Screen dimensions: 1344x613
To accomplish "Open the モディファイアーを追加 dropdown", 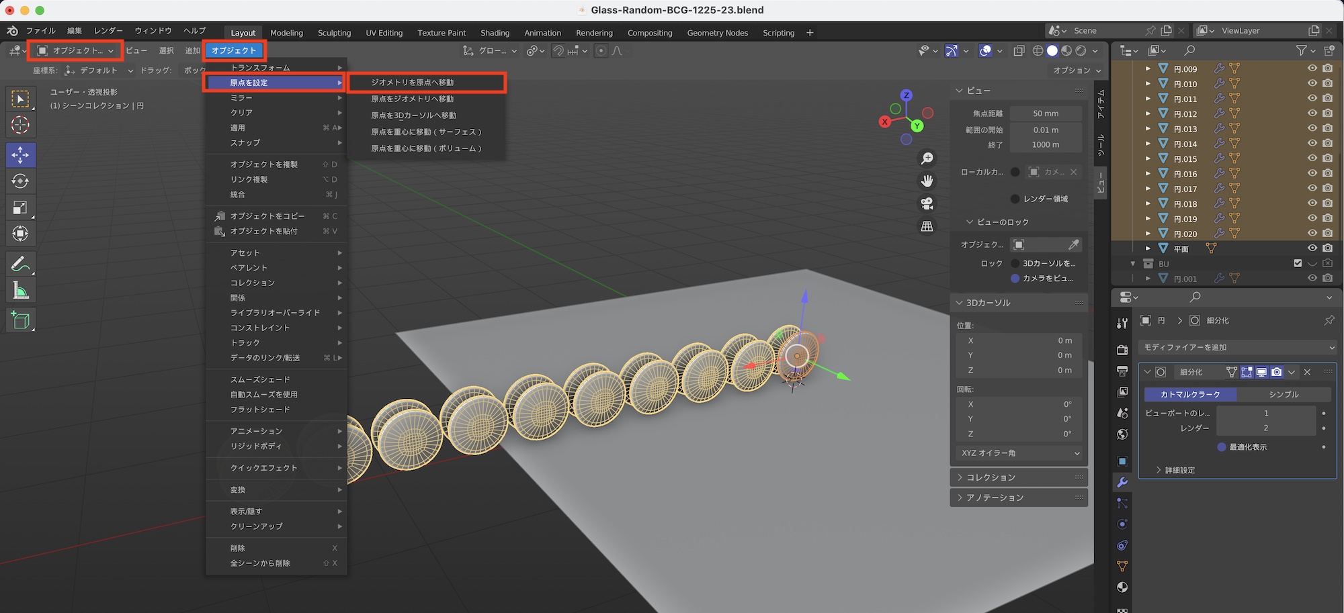I will click(x=1238, y=347).
